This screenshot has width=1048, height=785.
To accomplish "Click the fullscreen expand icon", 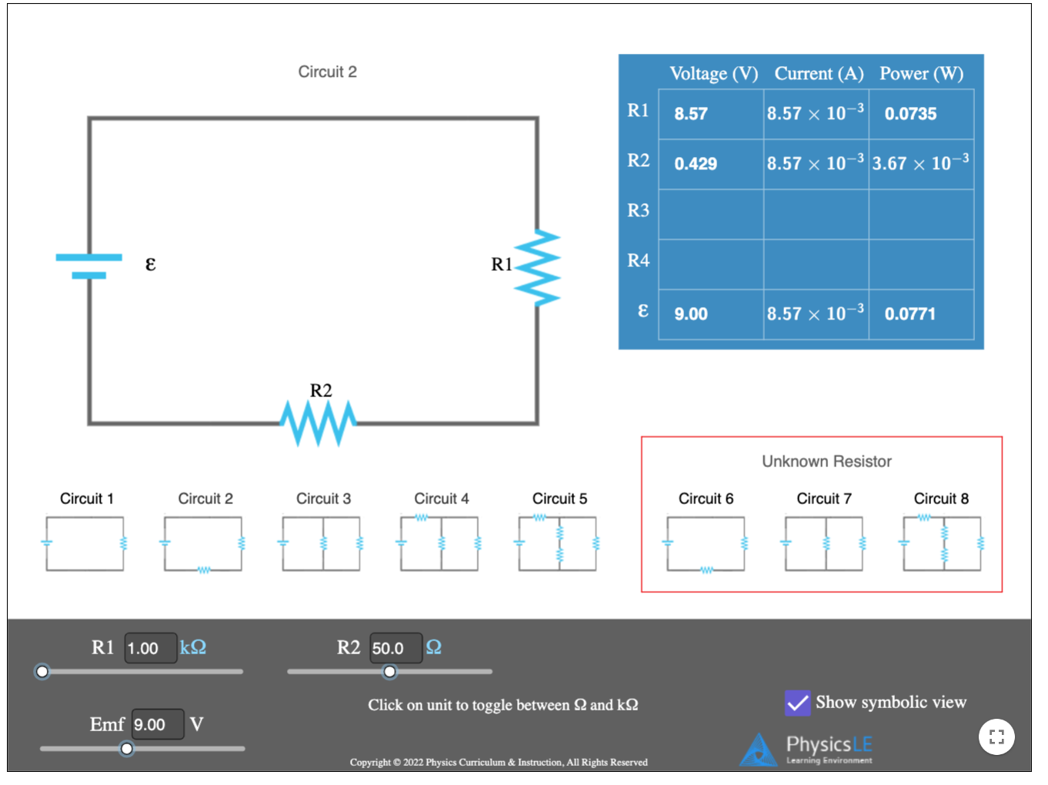I will (996, 737).
